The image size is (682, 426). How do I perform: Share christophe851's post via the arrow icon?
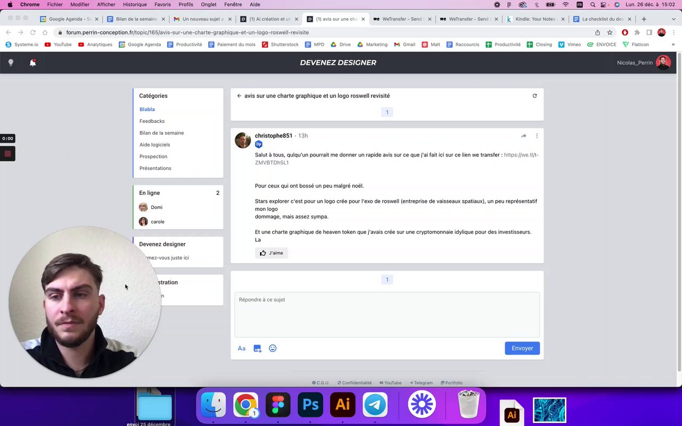pyautogui.click(x=524, y=136)
